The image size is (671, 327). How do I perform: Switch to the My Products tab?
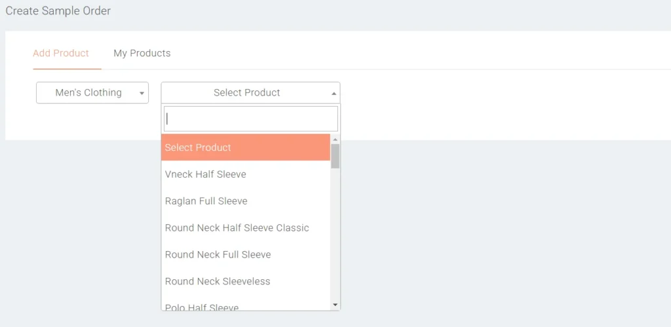pos(142,54)
